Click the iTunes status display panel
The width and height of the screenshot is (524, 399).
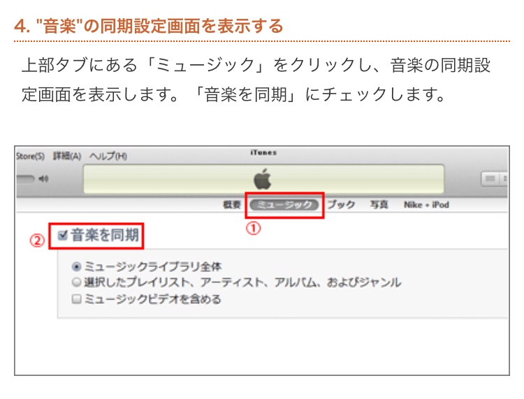click(263, 179)
